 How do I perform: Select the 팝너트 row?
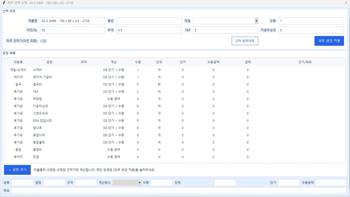[175, 128]
